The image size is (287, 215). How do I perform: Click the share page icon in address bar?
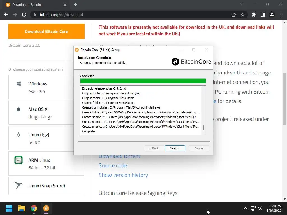tap(234, 15)
